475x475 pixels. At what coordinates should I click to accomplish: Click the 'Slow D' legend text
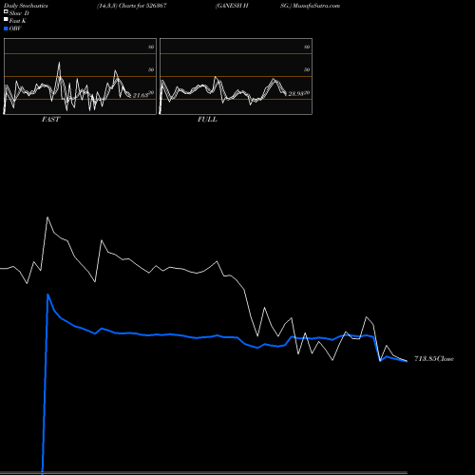pos(19,13)
